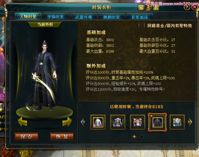The height and width of the screenshot is (157, 199).
Task: Select the beast-faced armor costume icon
Action: (138, 122)
